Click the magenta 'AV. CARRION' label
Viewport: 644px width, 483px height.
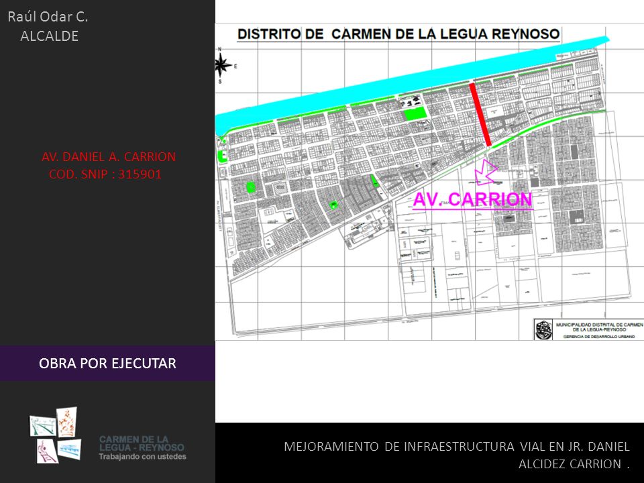tap(473, 200)
